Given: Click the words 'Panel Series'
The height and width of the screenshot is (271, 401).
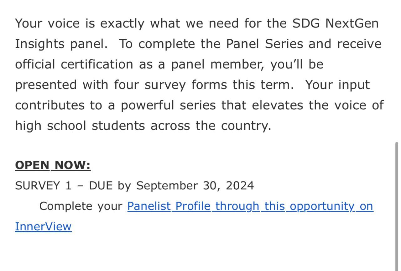Looking at the screenshot, I should pos(264,44).
